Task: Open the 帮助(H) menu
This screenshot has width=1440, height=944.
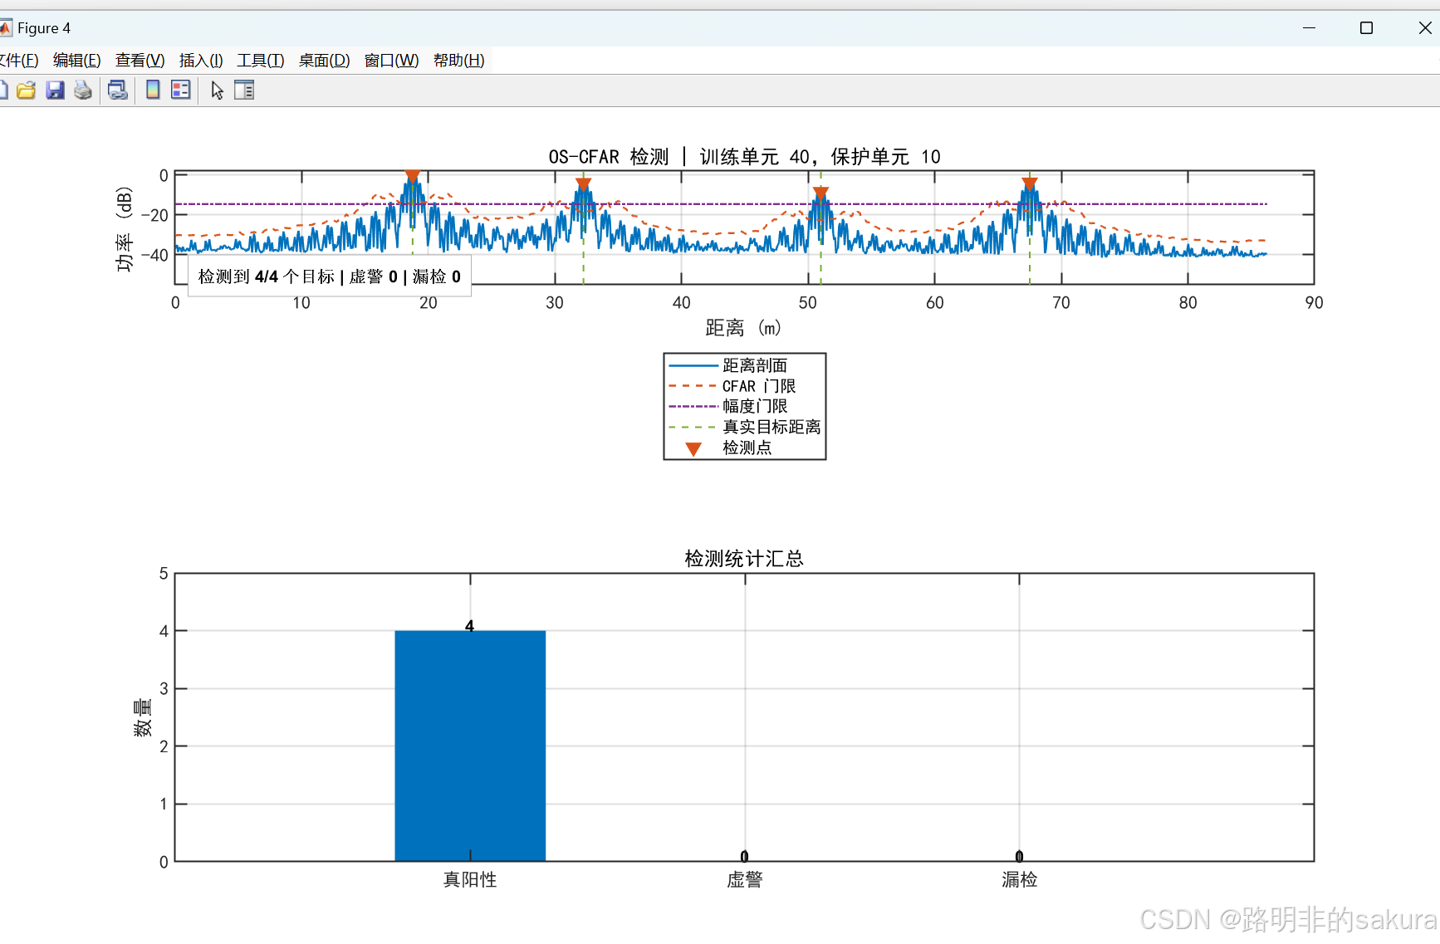Action: pos(458,61)
